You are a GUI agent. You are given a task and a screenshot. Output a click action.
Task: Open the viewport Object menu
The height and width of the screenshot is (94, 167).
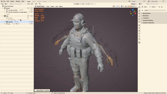tap(61, 6)
